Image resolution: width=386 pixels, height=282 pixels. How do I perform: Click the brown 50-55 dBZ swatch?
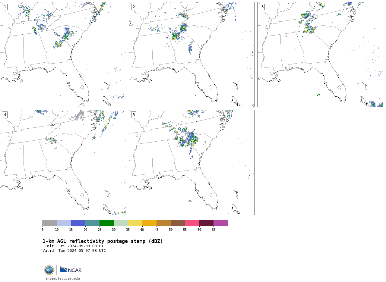tap(178, 223)
